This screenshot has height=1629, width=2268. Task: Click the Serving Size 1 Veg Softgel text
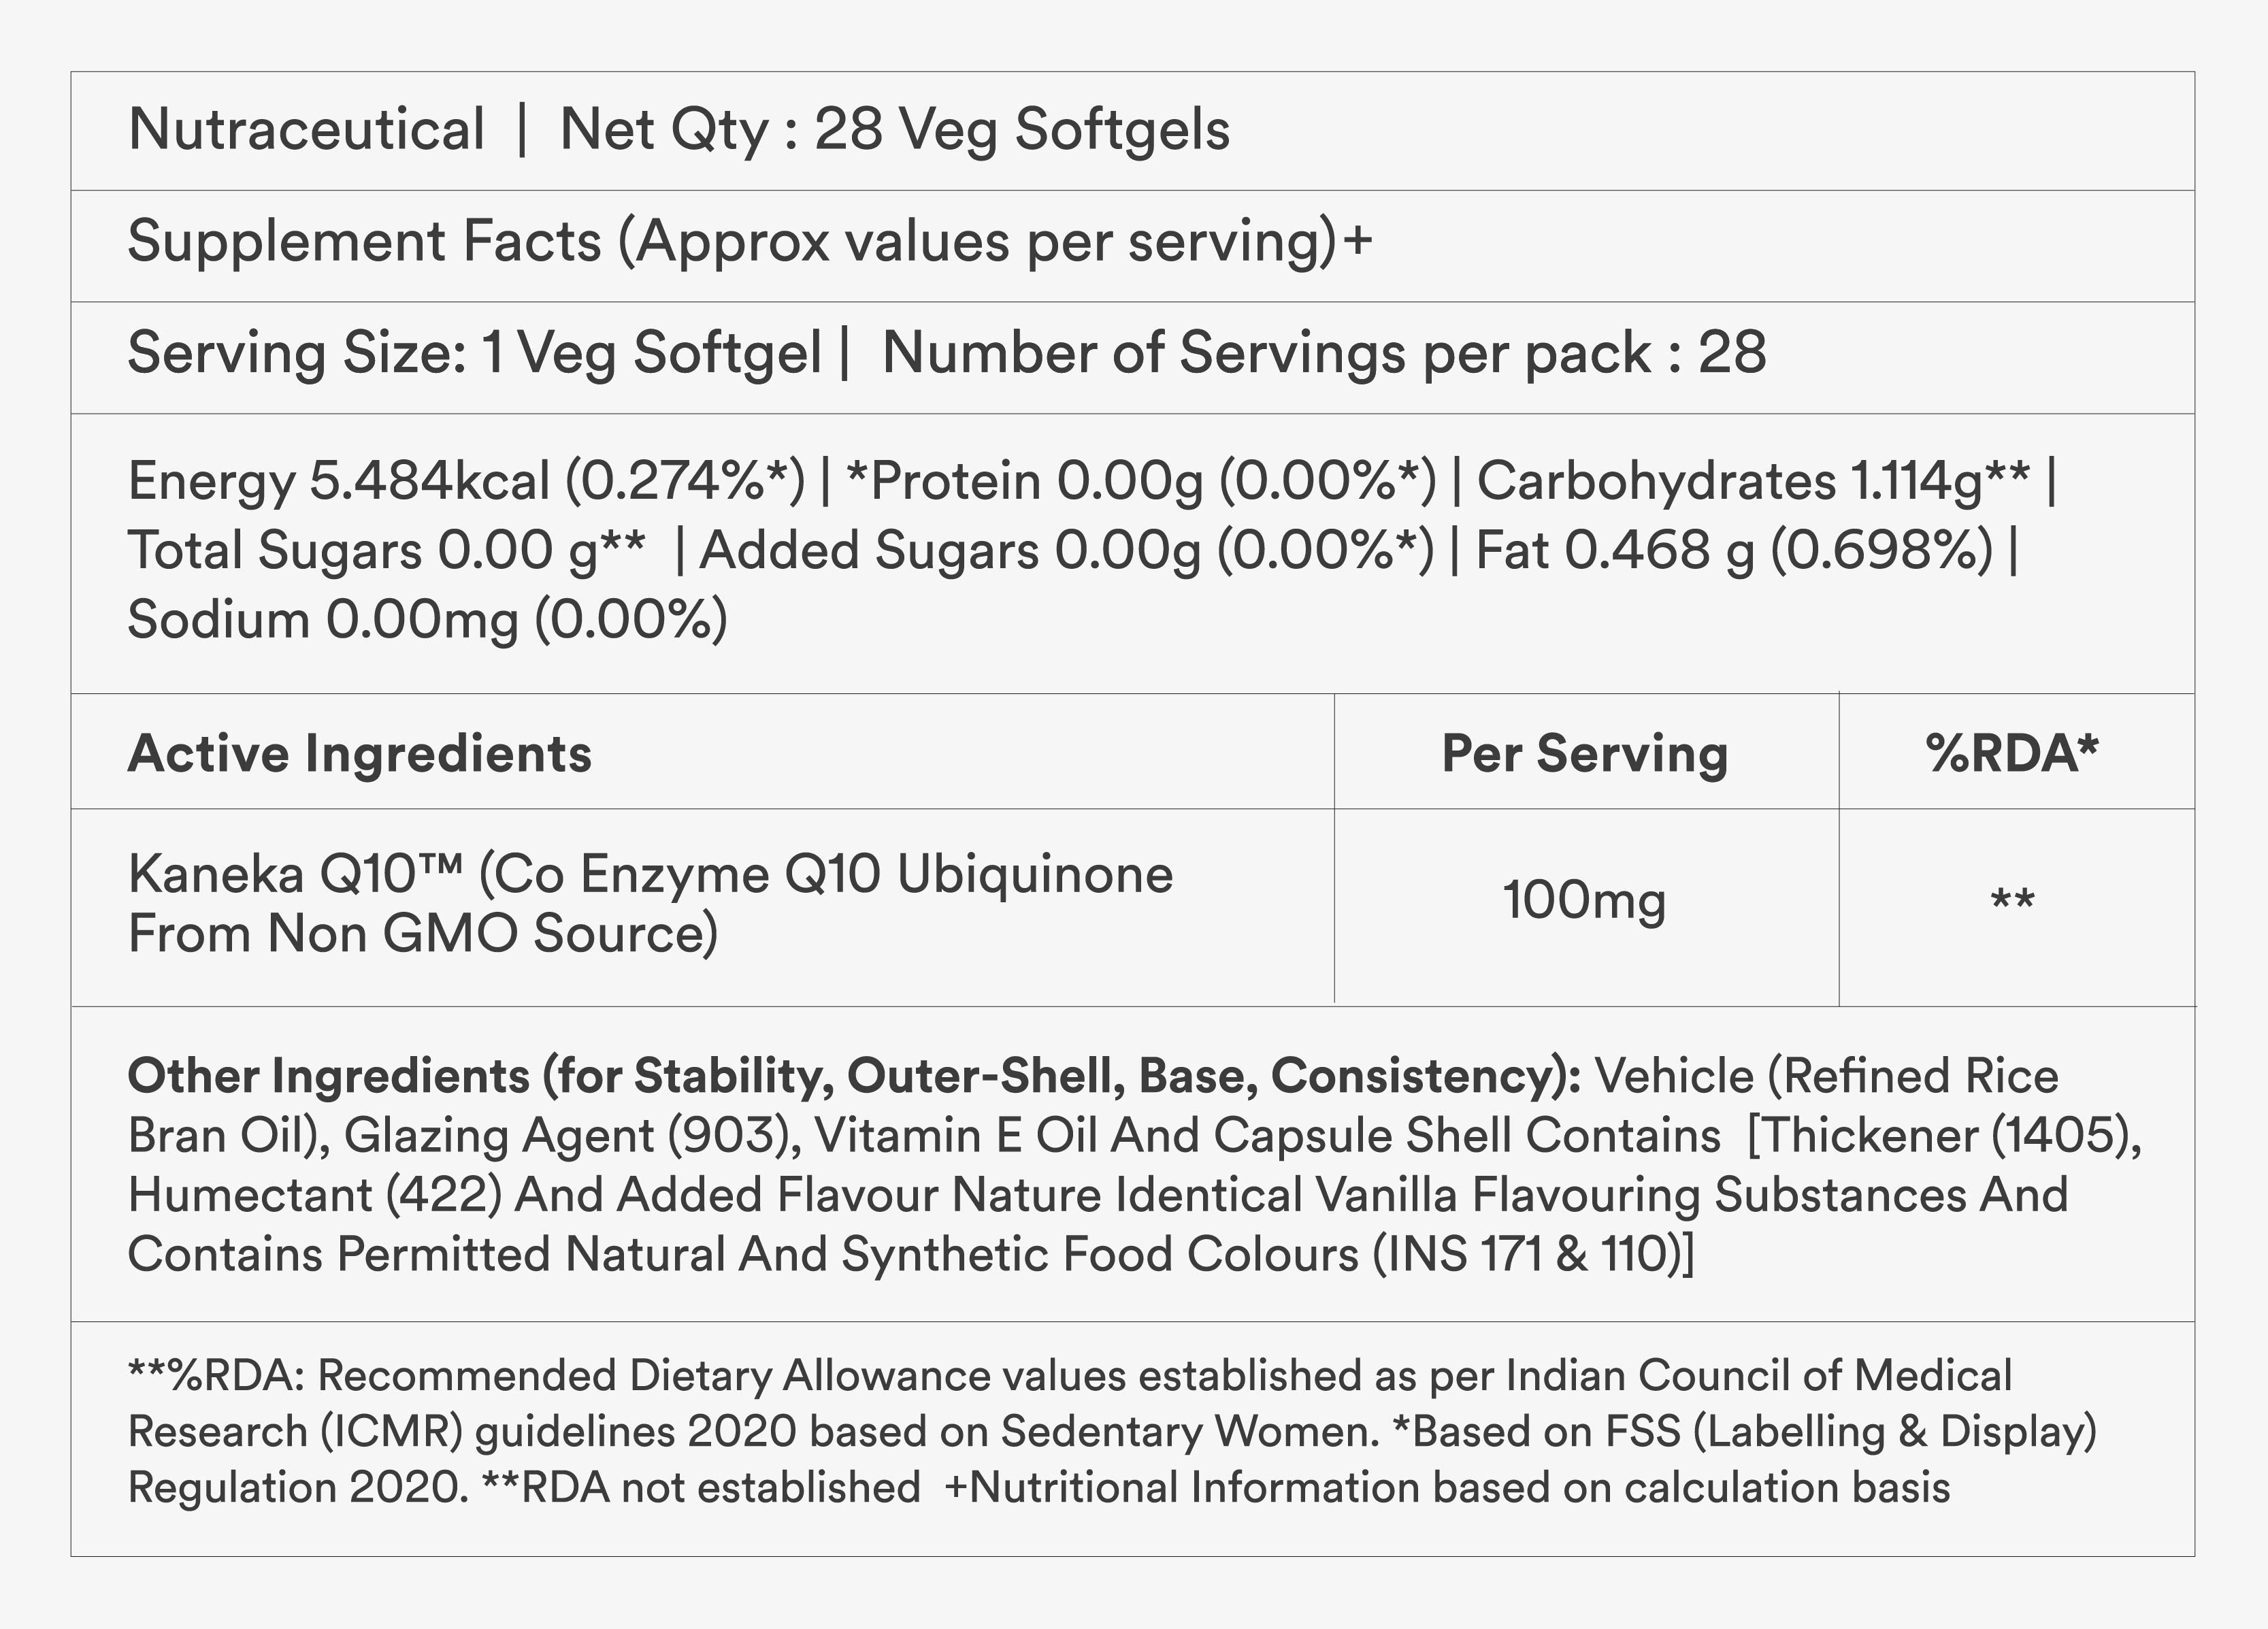pyautogui.click(x=474, y=354)
